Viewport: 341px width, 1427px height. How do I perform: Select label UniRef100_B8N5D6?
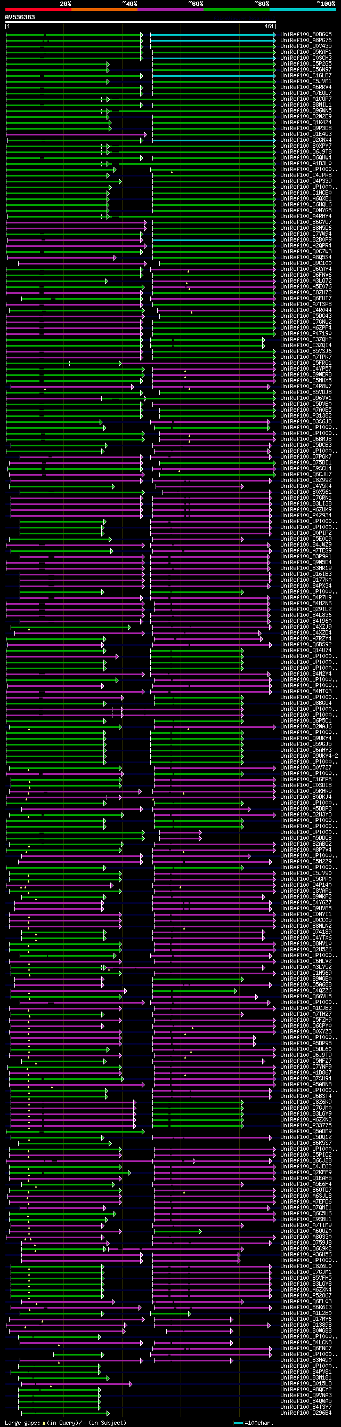click(306, 228)
